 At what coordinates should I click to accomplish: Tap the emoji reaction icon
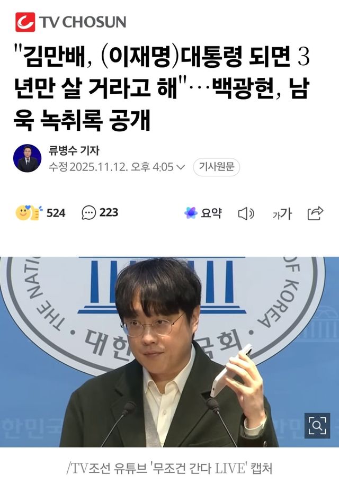pyautogui.click(x=29, y=213)
